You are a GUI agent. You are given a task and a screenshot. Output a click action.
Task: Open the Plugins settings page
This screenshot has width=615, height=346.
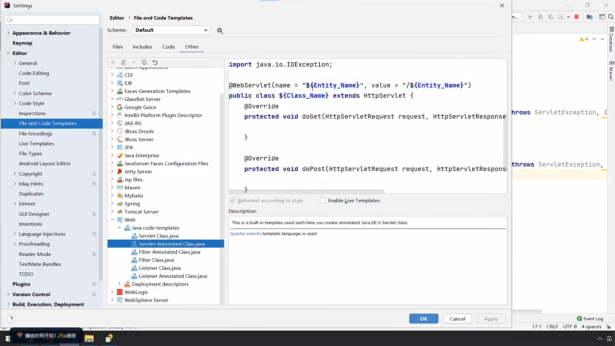coord(21,284)
